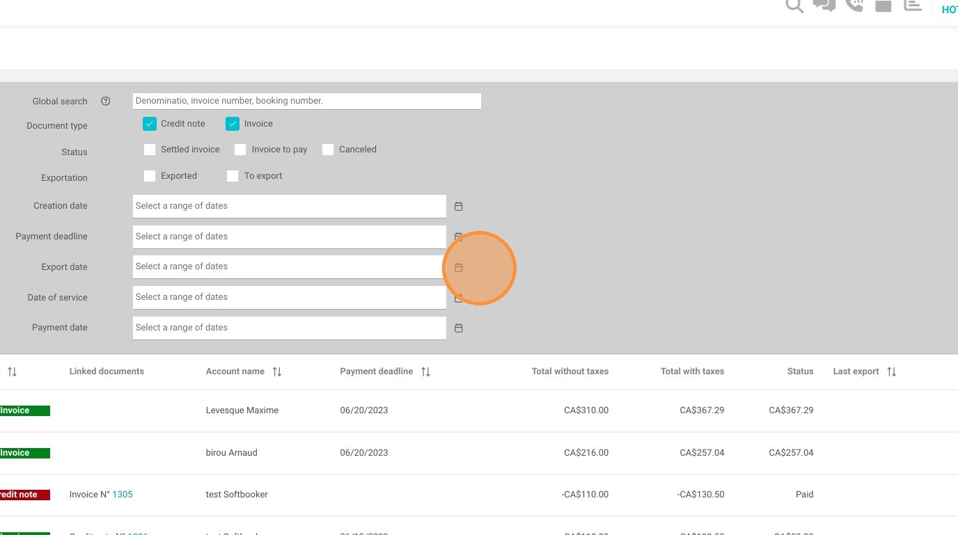The height and width of the screenshot is (535, 958).
Task: Enable the Invoice to pay status filter
Action: coord(240,150)
